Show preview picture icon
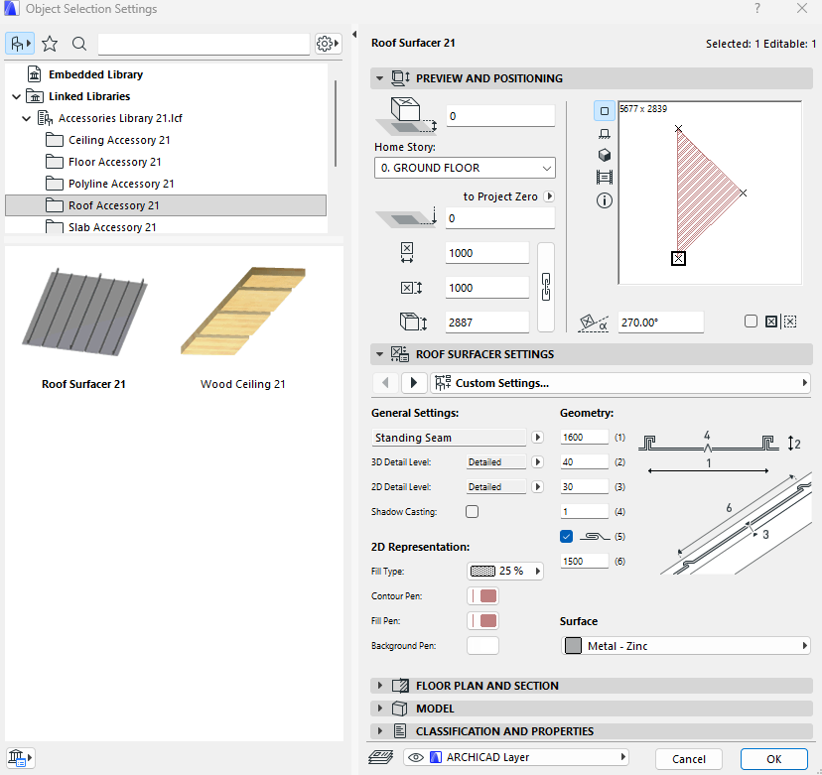822x775 pixels. coord(604,177)
